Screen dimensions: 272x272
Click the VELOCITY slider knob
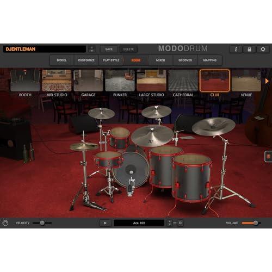coord(42,223)
